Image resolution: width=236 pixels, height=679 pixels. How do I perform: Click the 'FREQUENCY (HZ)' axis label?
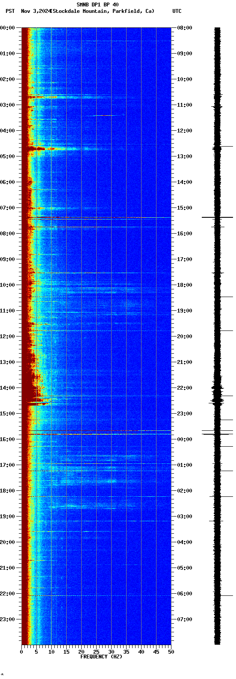pyautogui.click(x=101, y=657)
